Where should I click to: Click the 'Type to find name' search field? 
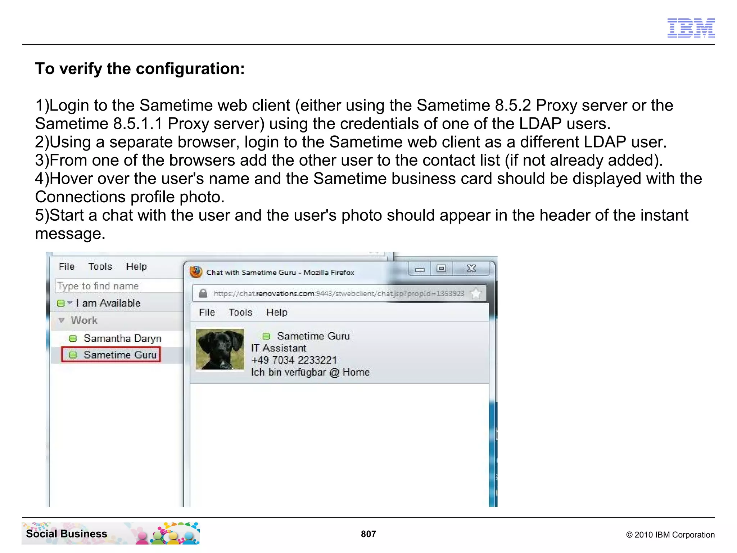pyautogui.click(x=119, y=286)
